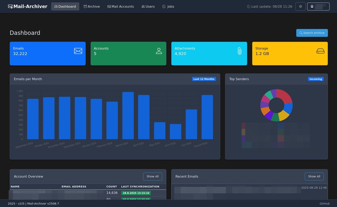Navigate to the Users section
This screenshot has height=207, width=337.
148,6
